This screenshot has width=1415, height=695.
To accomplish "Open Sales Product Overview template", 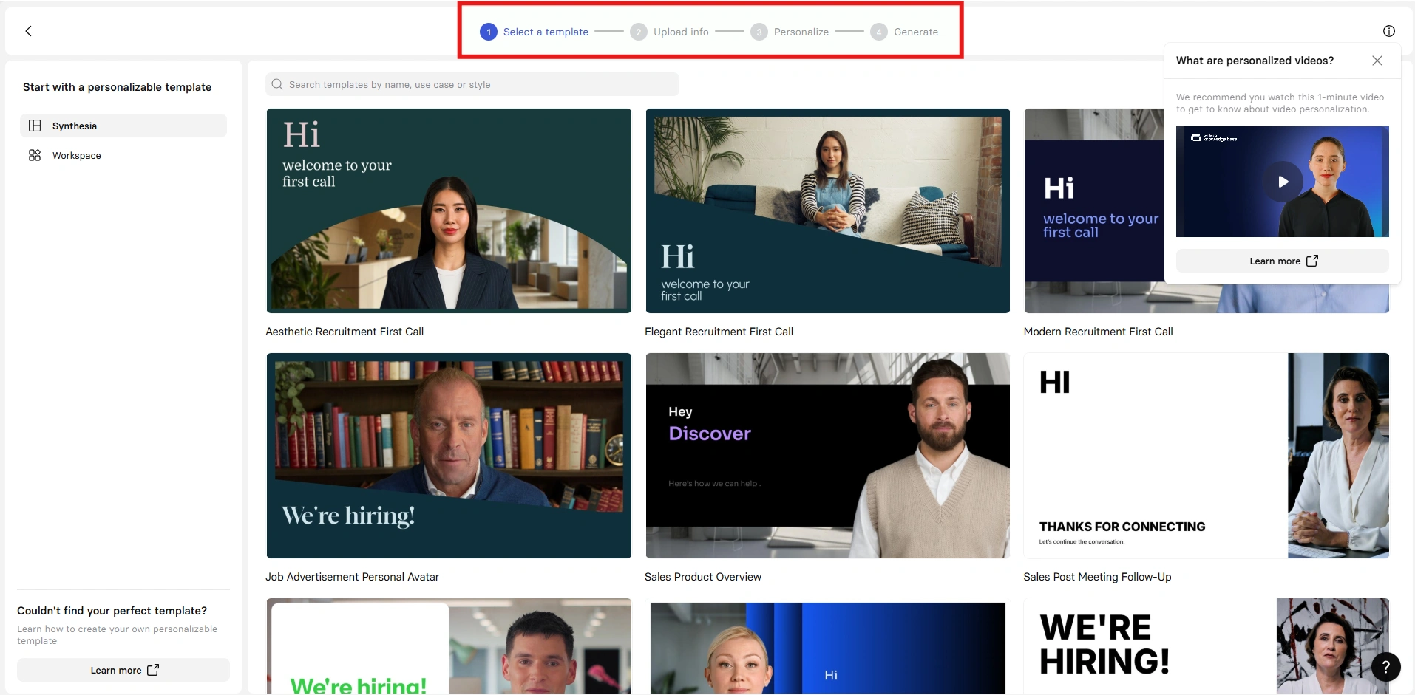I will [827, 455].
